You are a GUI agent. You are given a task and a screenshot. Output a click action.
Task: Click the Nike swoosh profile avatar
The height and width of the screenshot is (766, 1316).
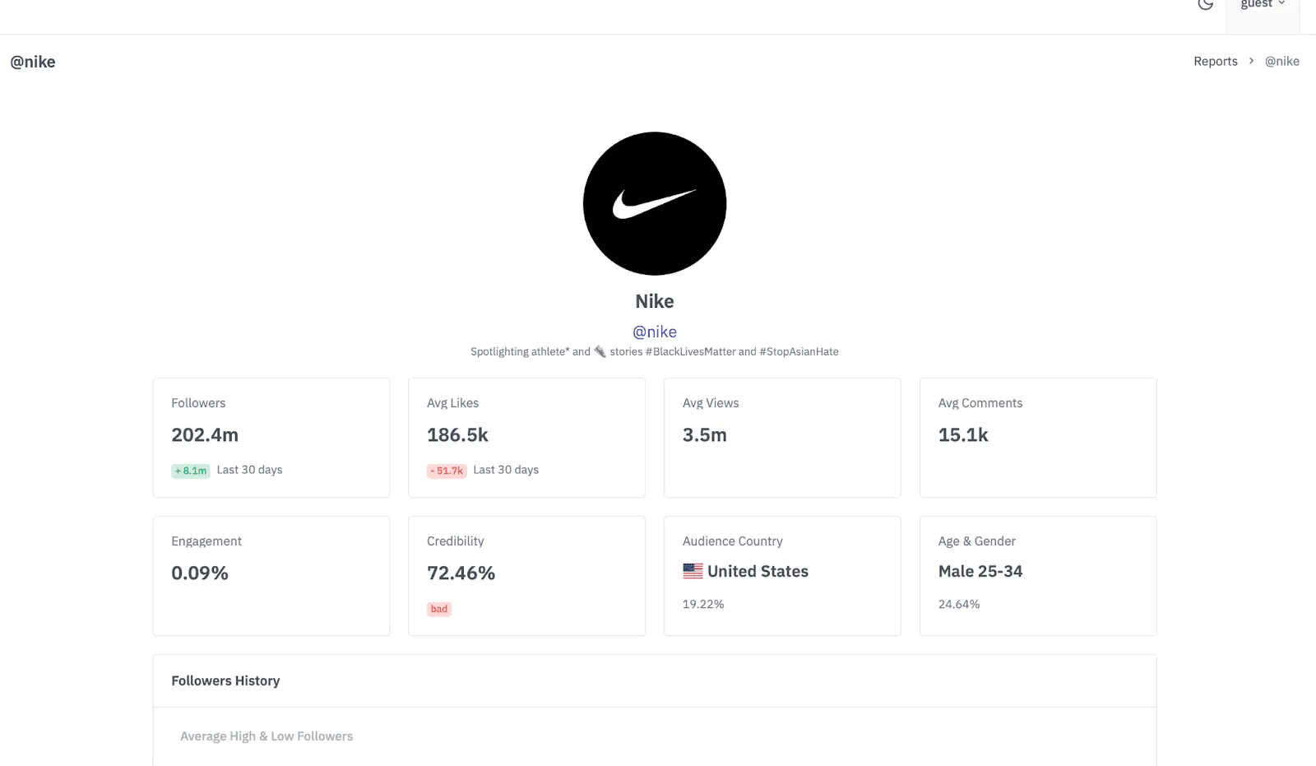(x=654, y=203)
